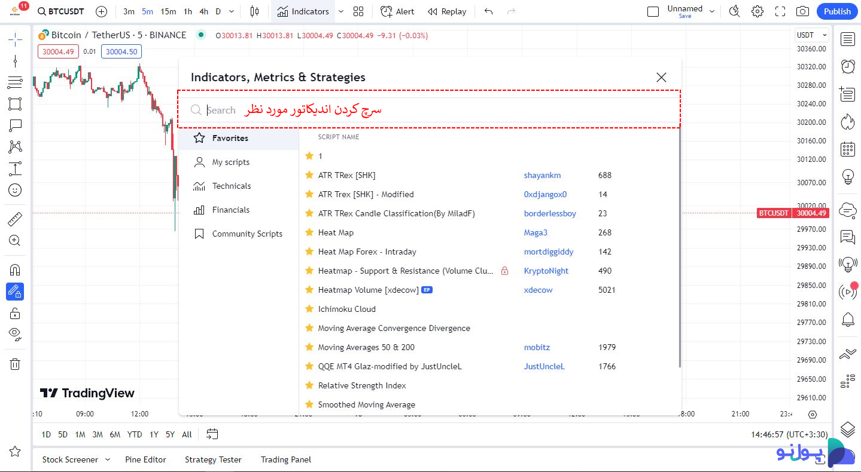Select the My scripts category

239,162
